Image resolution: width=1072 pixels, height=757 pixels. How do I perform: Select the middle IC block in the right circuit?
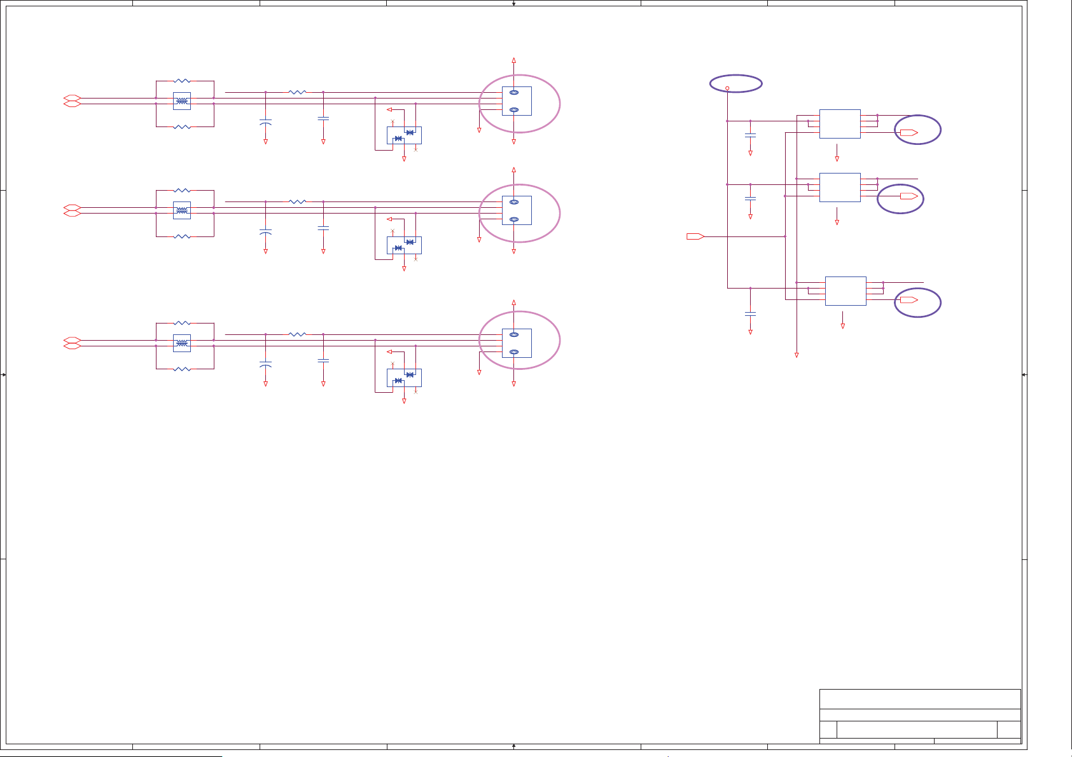click(x=840, y=188)
